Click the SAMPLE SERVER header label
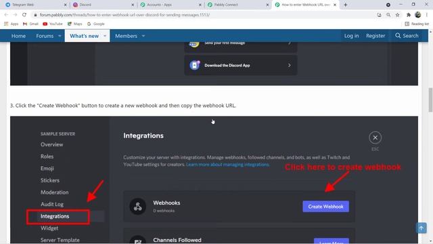This screenshot has width=433, height=244. (58, 134)
